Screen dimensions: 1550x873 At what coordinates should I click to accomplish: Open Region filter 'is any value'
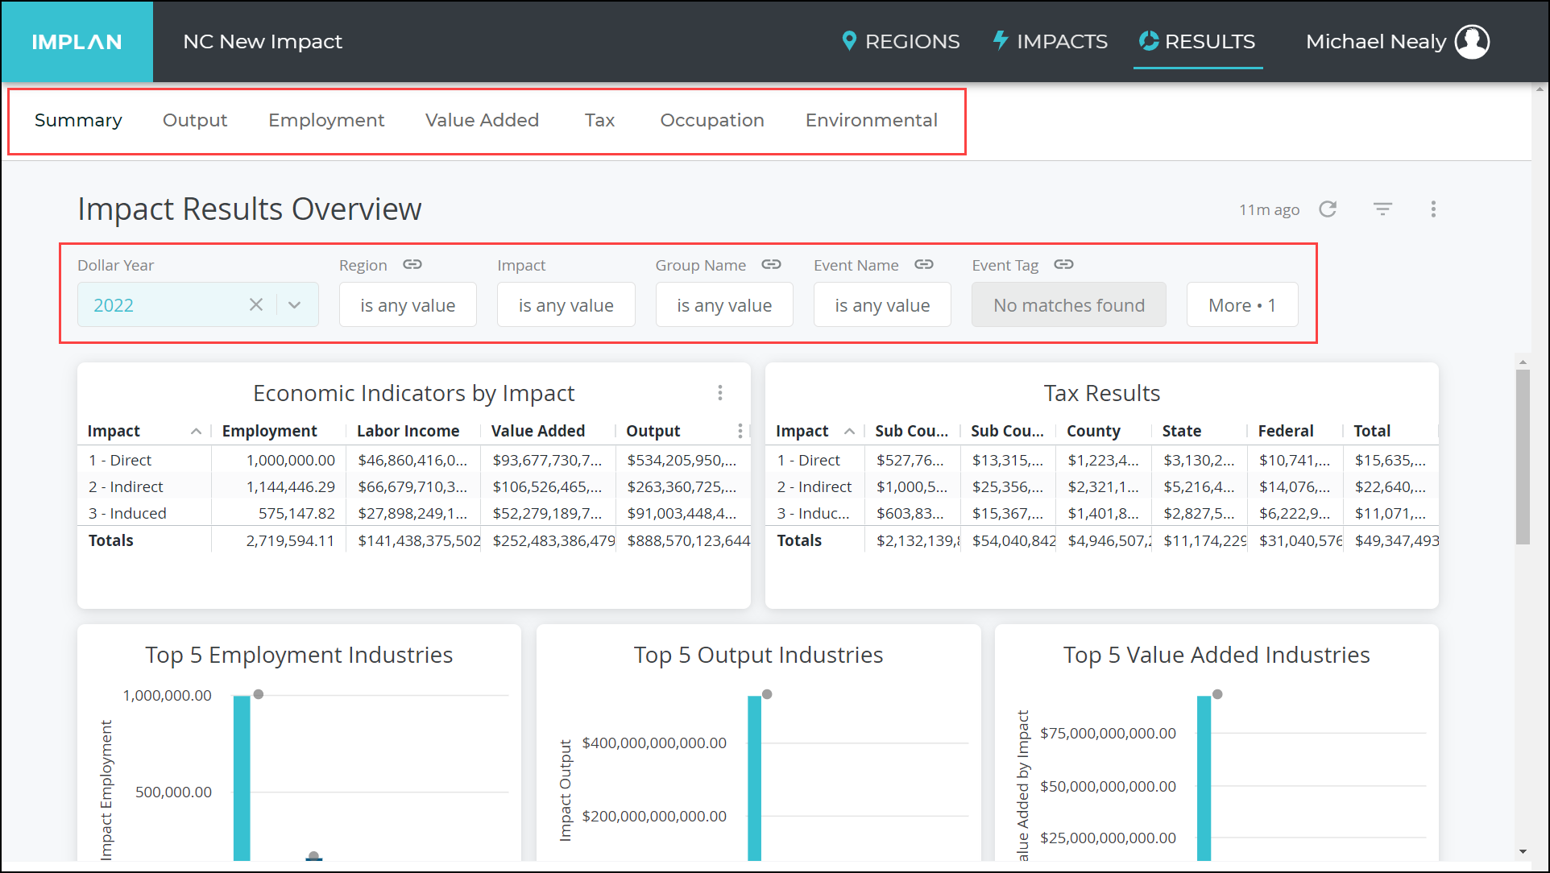(x=408, y=304)
